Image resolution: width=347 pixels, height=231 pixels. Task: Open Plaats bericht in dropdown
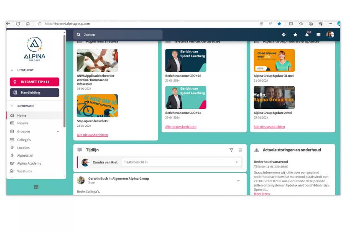181,162
